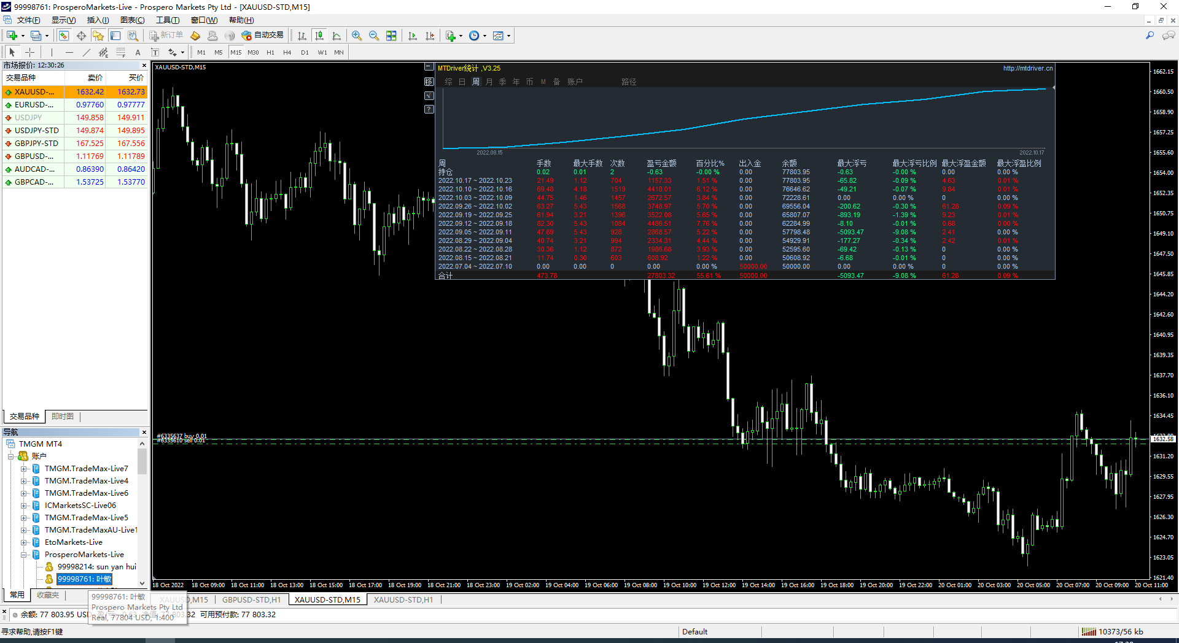The image size is (1179, 643).
Task: Switch chart to candlestick mode
Action: (319, 36)
